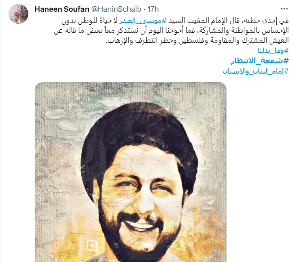Screen dimensions: 292x262
Task: Open the painted portrait media attachment
Action: 130,172
